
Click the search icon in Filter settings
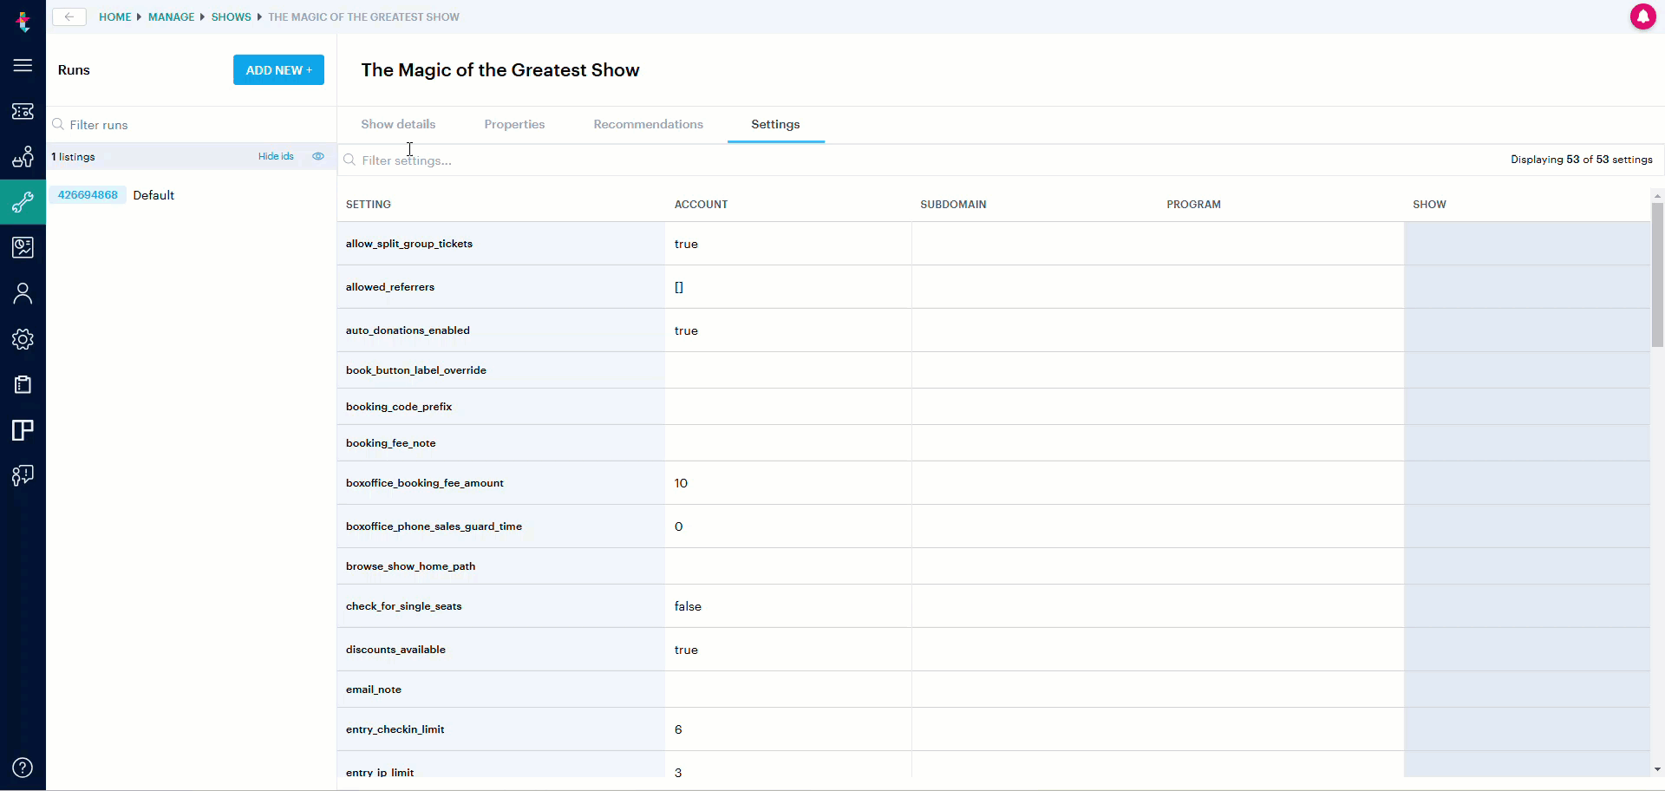pyautogui.click(x=349, y=160)
